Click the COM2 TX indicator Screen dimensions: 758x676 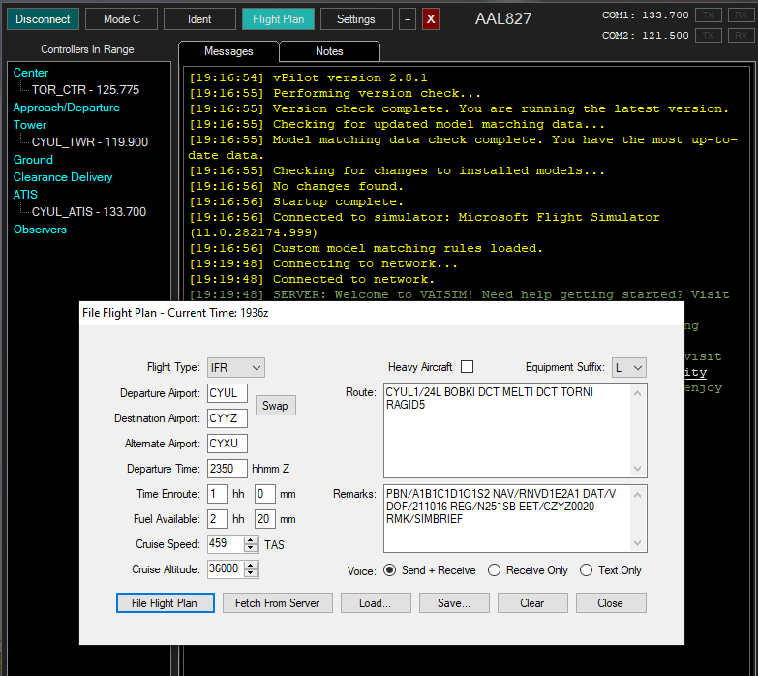point(710,36)
